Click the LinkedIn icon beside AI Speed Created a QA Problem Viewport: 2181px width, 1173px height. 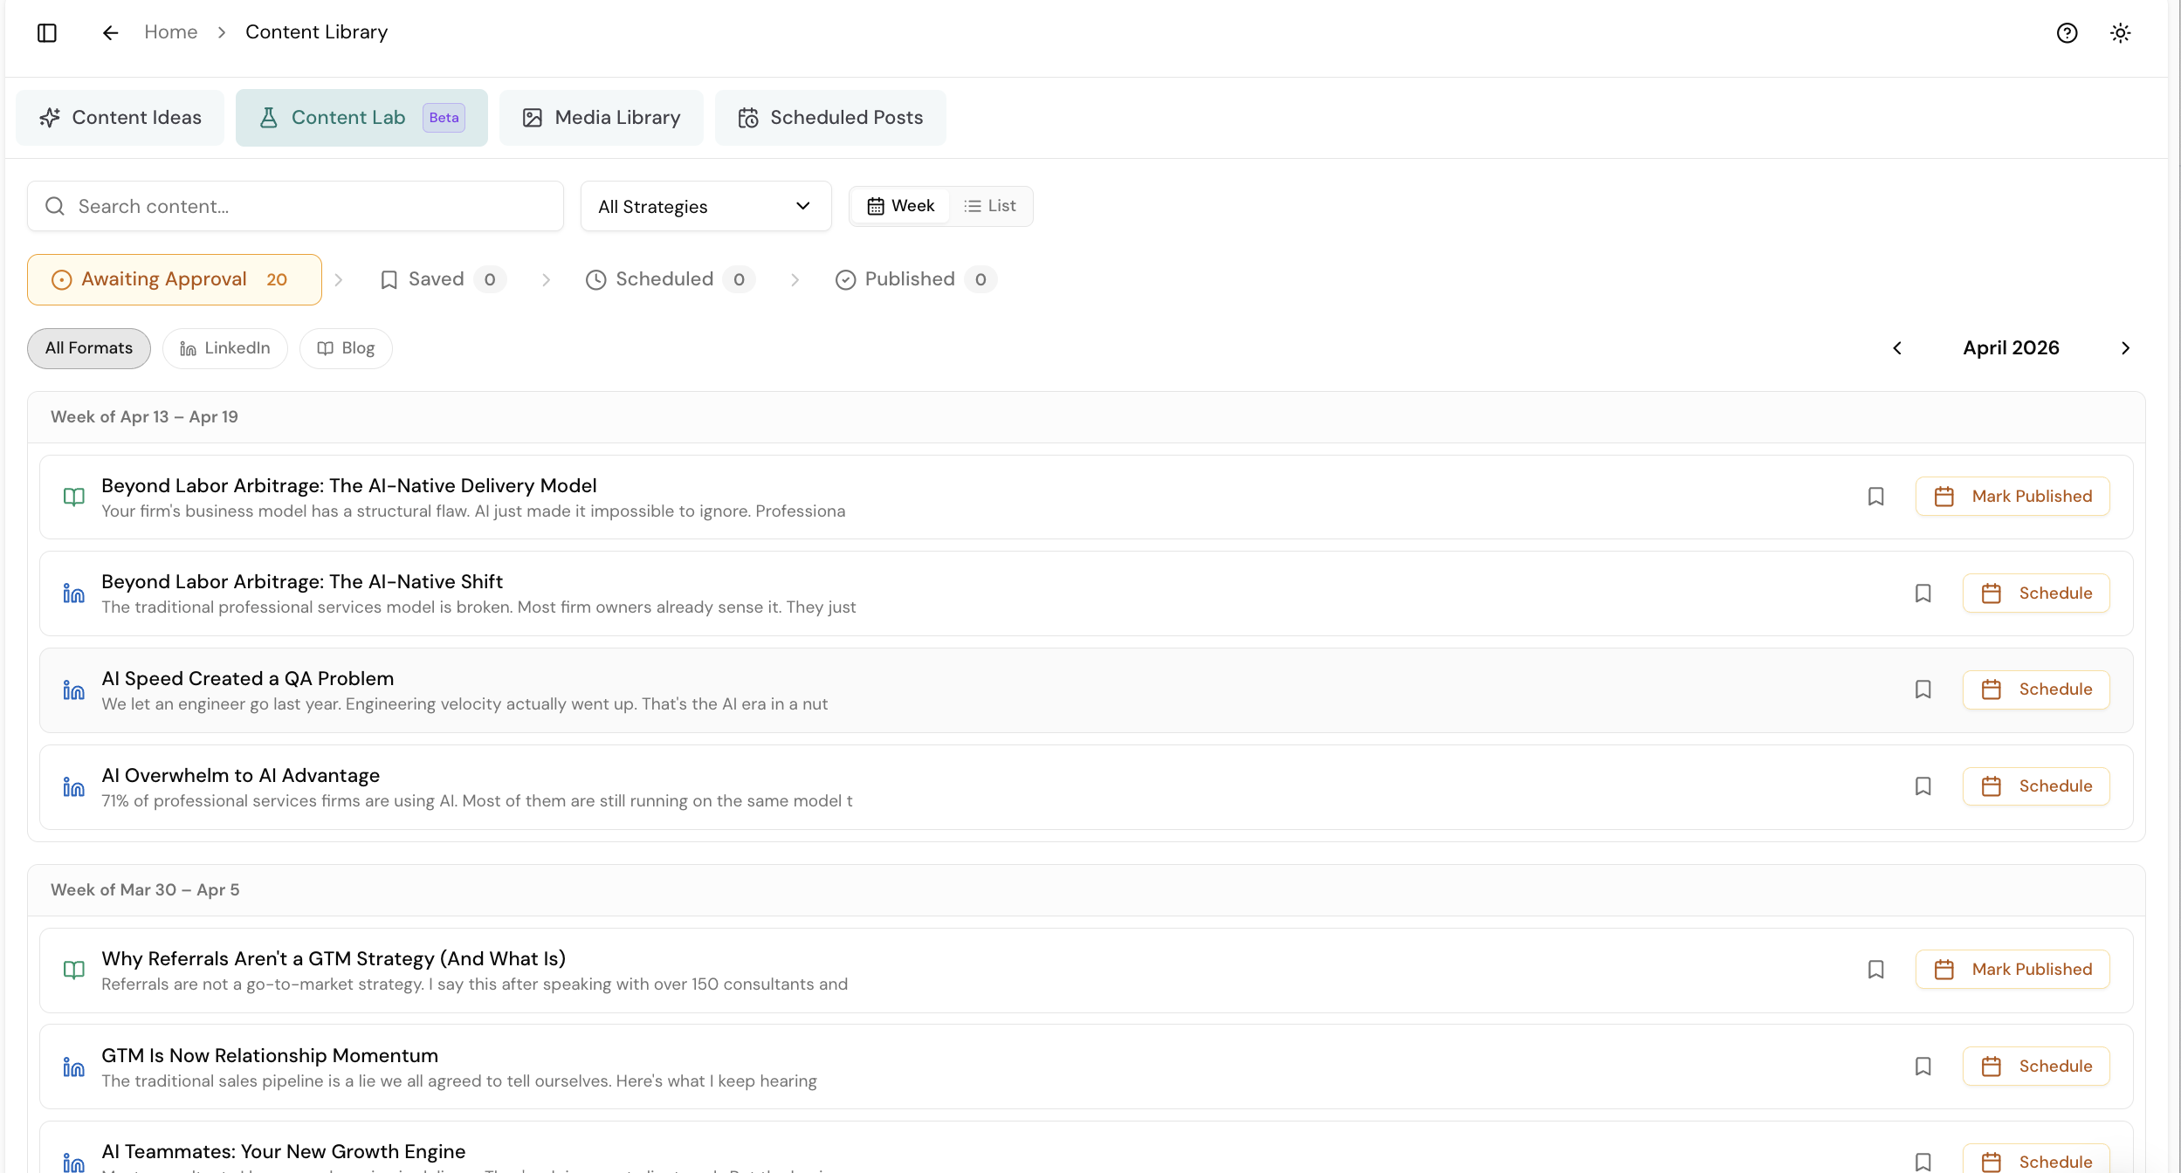74,689
